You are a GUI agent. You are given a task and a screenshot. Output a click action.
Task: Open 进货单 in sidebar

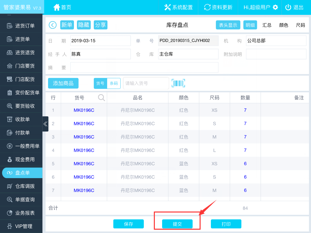[21, 39]
